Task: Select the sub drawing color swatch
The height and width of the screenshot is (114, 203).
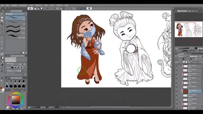Action: pos(3,90)
